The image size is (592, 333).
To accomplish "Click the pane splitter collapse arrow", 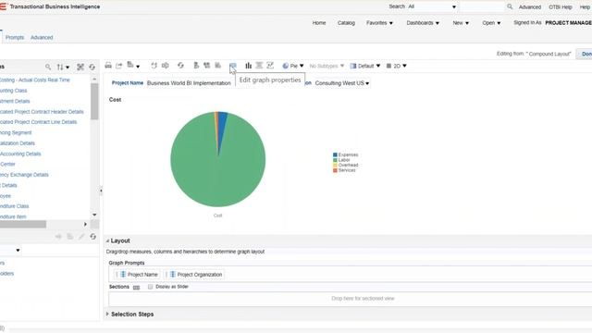I will [x=101, y=191].
